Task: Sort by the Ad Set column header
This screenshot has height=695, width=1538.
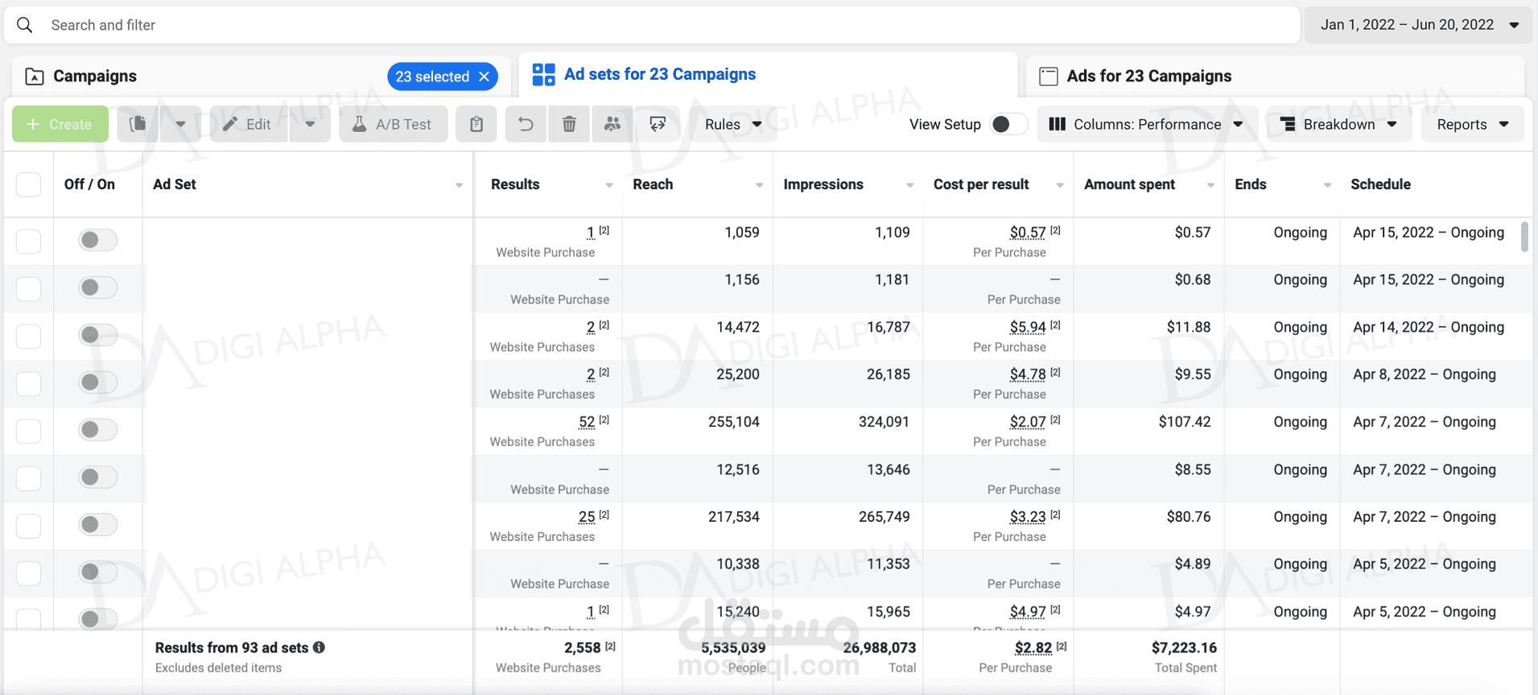Action: click(x=175, y=184)
